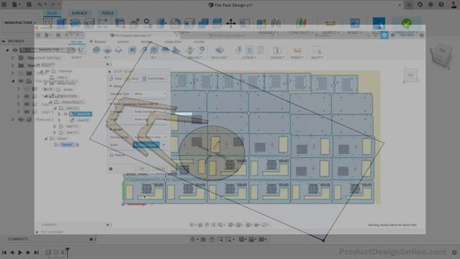Select the Extrude tool
460x259 pixels.
coord(61,22)
